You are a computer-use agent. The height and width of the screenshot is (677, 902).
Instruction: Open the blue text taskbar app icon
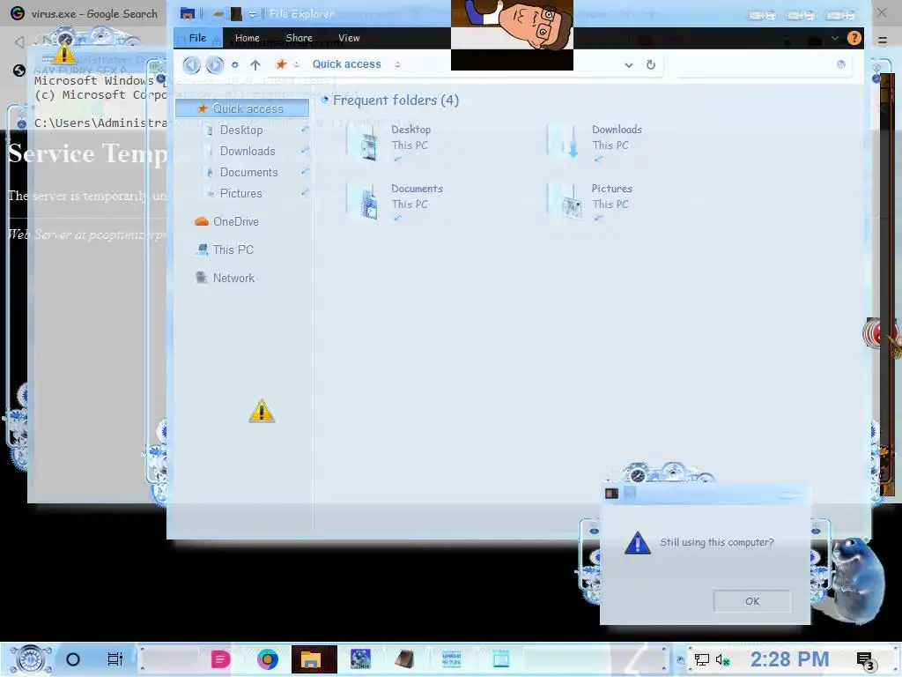(x=452, y=659)
